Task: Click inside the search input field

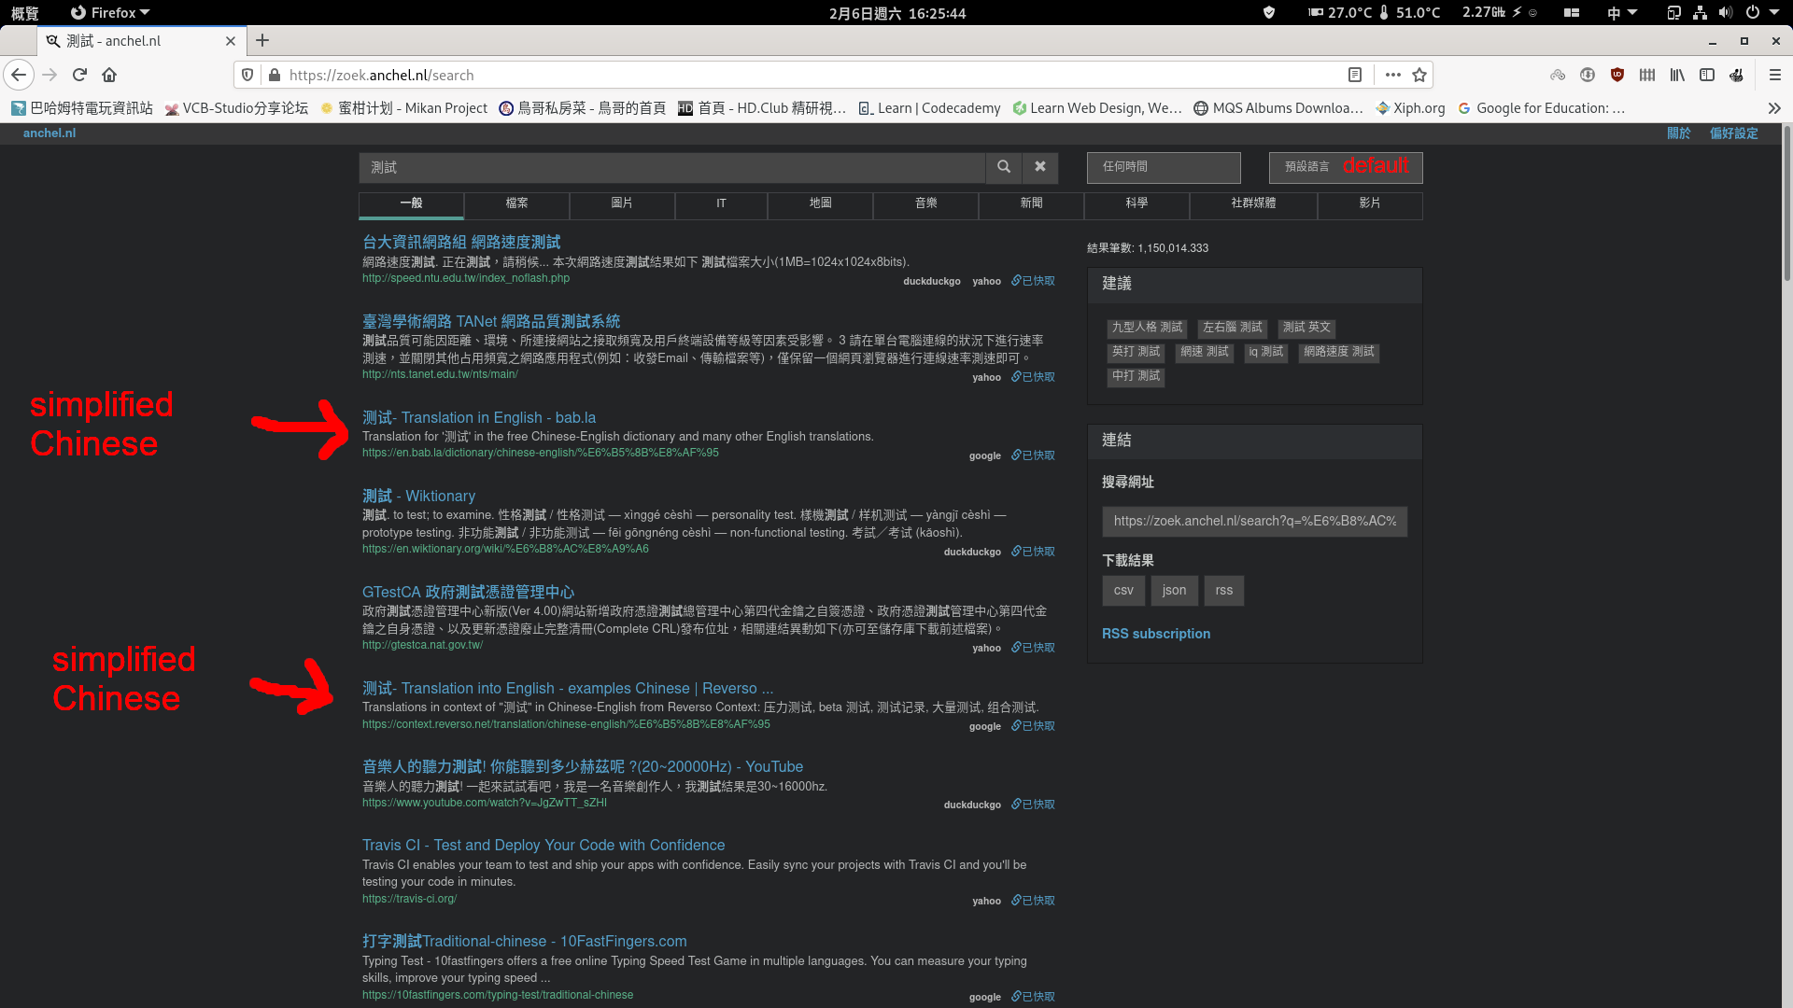Action: [x=654, y=168]
